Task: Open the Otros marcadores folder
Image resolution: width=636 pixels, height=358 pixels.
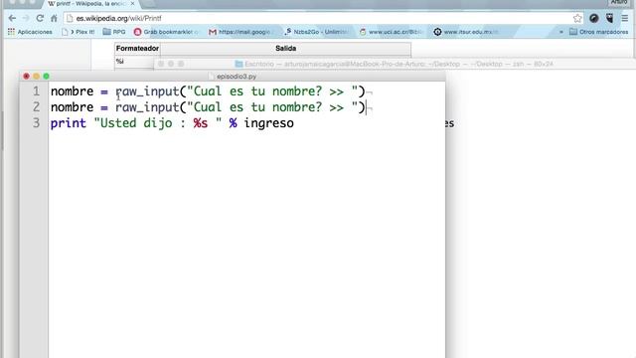Action: 598,32
